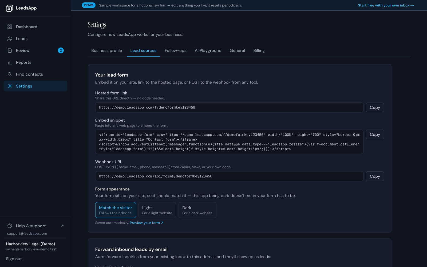Click the Reports bar chart icon

10,62
